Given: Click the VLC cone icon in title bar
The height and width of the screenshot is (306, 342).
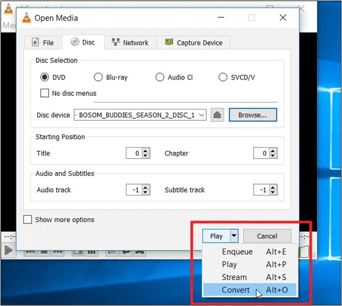Looking at the screenshot, I should tap(26, 17).
